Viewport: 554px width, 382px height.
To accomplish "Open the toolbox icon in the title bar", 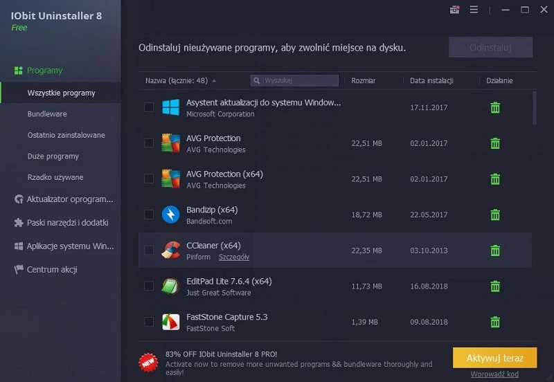I will (x=454, y=10).
